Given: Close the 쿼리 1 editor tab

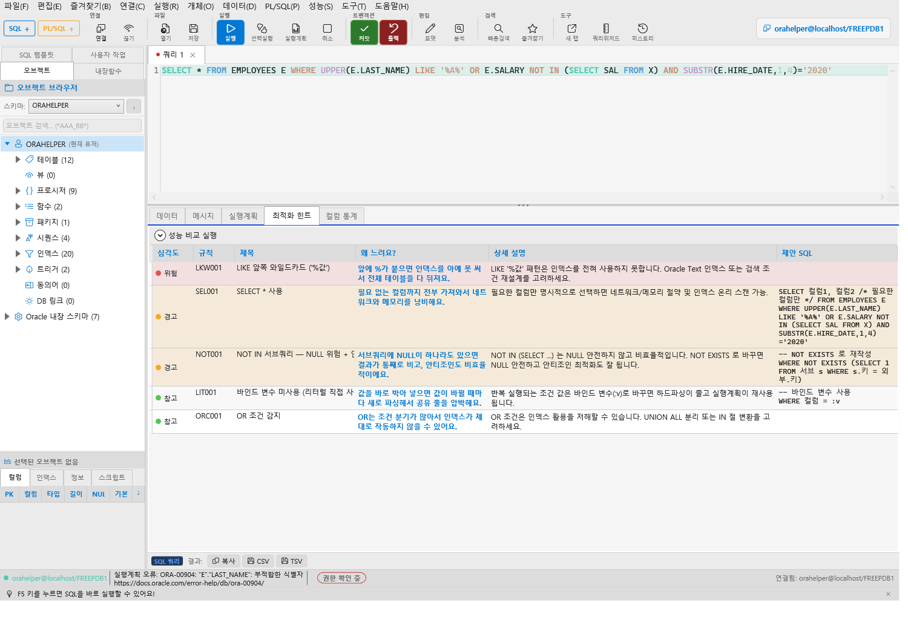Looking at the screenshot, I should pos(192,55).
